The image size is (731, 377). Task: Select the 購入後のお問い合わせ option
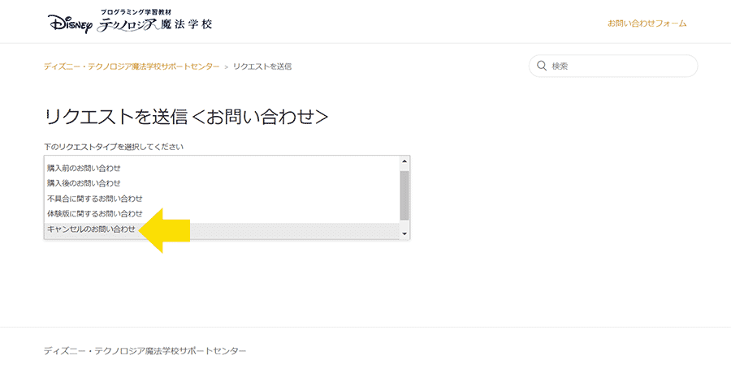point(222,183)
